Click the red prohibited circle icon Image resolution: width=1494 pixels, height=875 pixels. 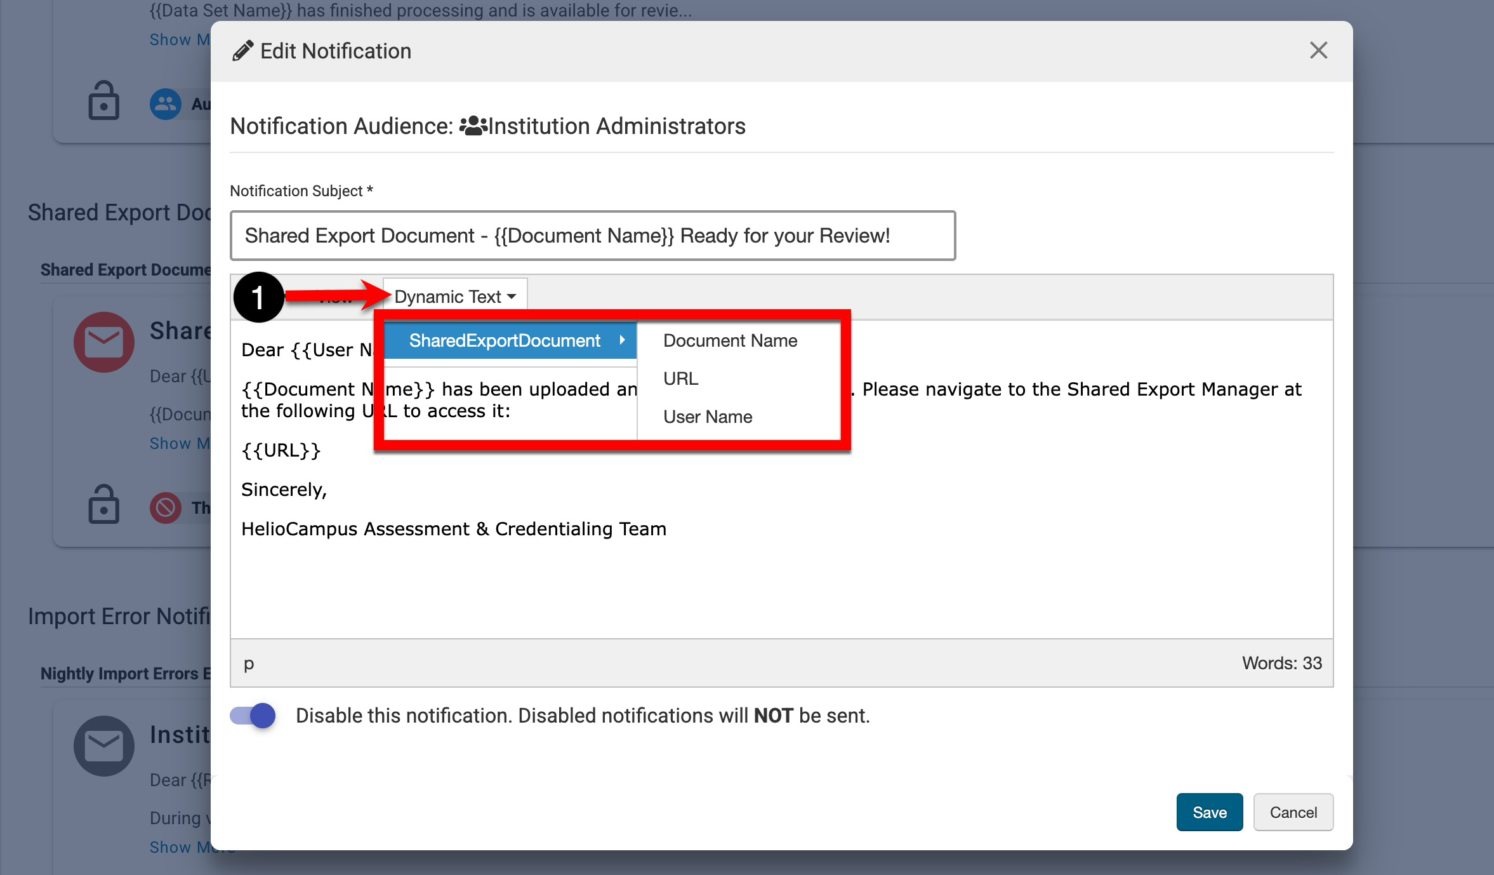click(x=165, y=507)
